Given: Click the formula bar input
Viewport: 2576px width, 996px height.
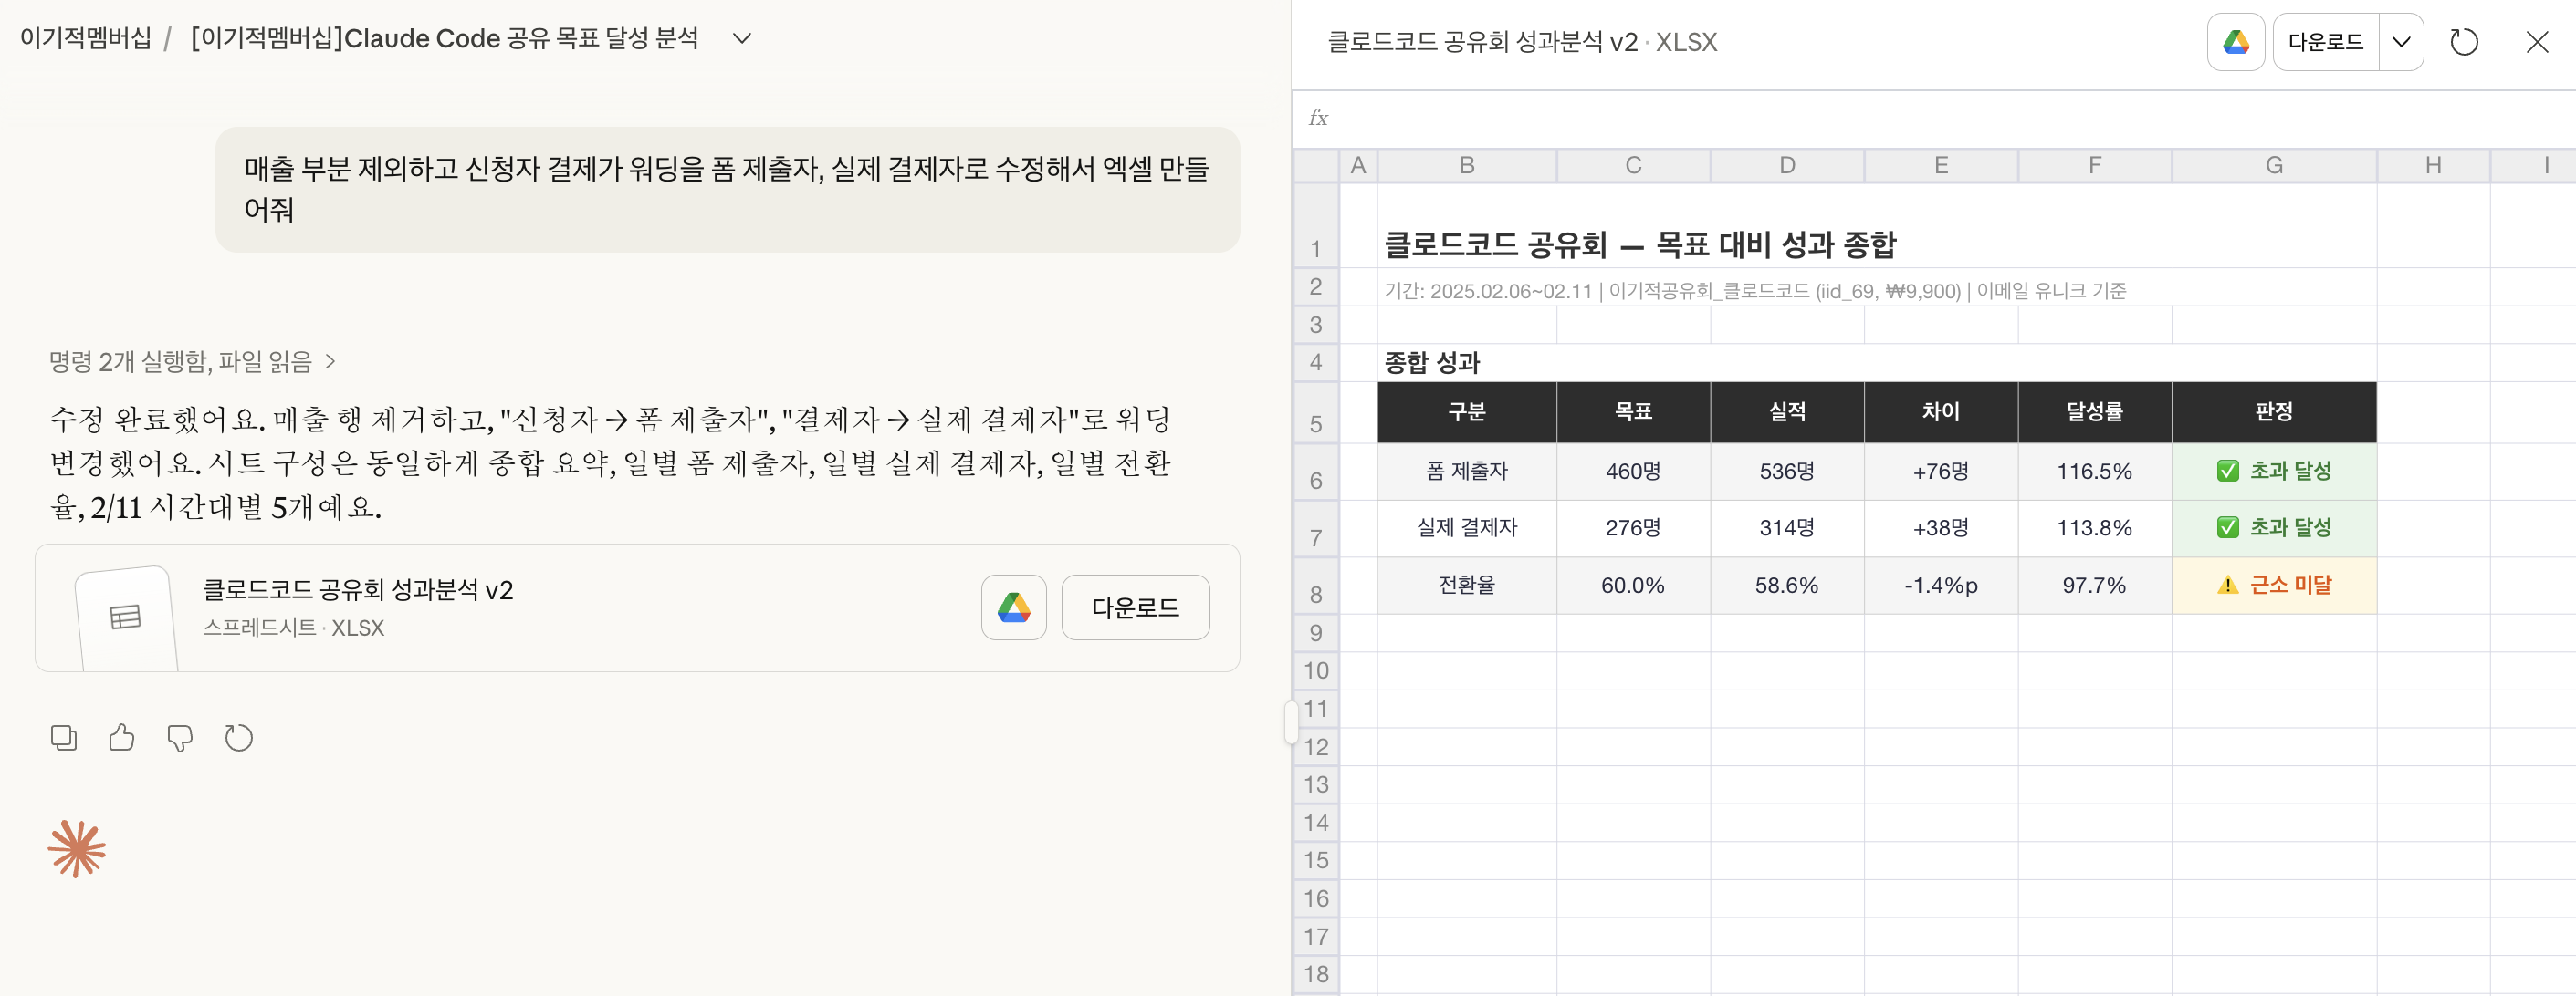Looking at the screenshot, I should click(1900, 118).
